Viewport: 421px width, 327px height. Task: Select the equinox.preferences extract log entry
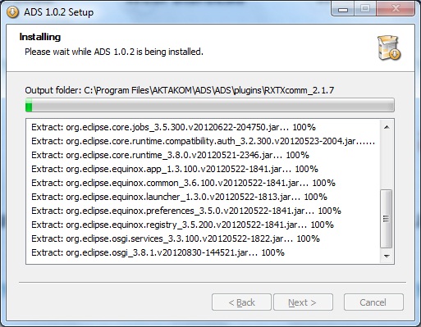(x=186, y=211)
